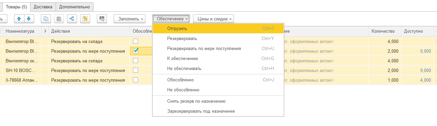Screen dimensions: 437x126
Task: Click the split row icon
Action: (x=72, y=19)
